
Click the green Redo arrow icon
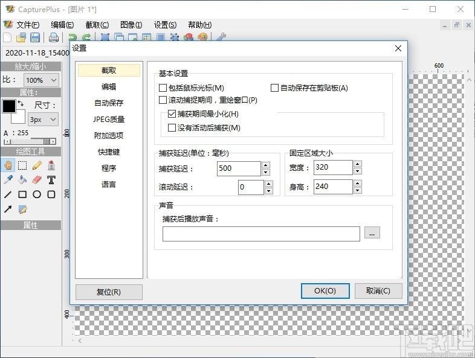coord(86,37)
